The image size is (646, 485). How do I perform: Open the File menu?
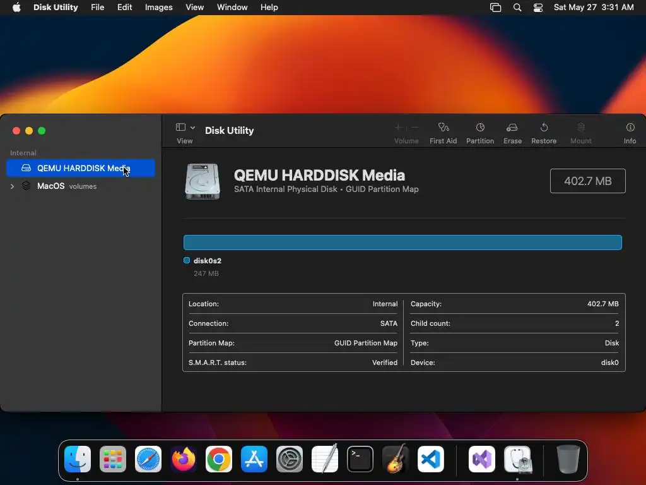[97, 8]
